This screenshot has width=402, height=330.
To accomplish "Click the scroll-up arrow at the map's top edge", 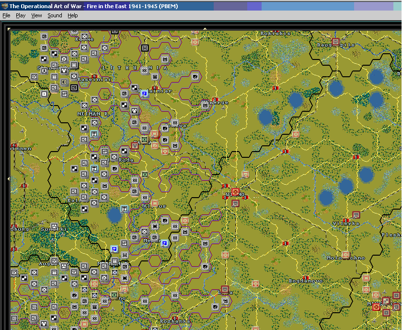I will click(x=205, y=29).
